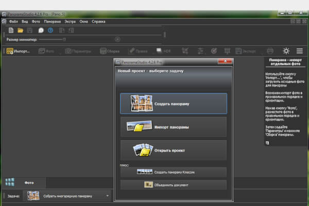Click the Создать панораму Классик strip icon

pyautogui.click(x=145, y=171)
